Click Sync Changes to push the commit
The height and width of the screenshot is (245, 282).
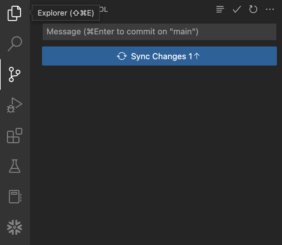pos(159,56)
